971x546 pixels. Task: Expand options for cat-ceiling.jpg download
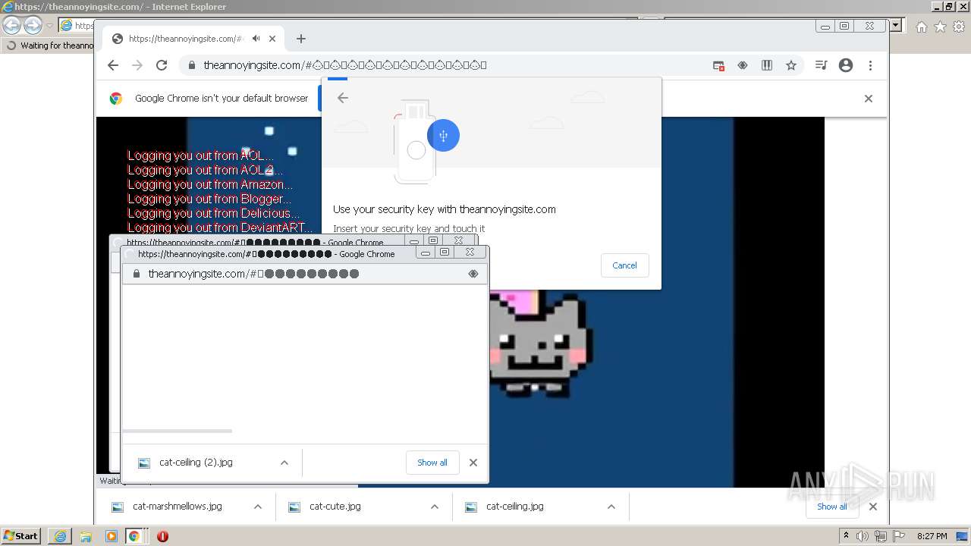coord(611,507)
